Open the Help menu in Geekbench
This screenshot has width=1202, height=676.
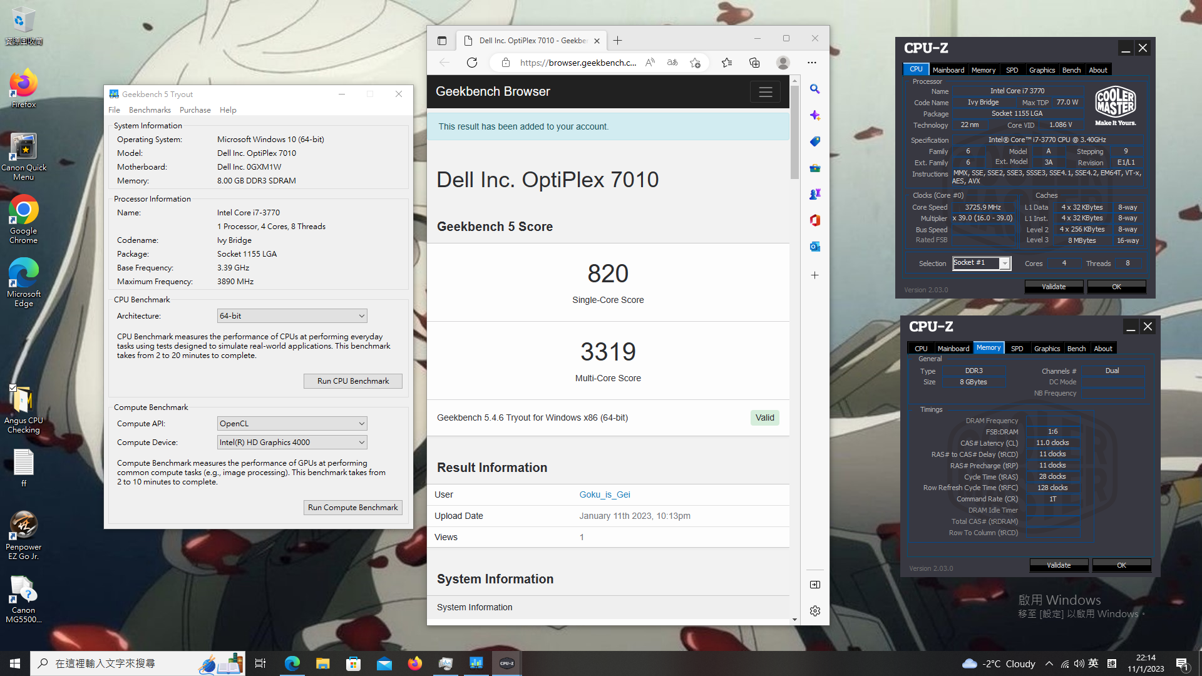coord(228,110)
